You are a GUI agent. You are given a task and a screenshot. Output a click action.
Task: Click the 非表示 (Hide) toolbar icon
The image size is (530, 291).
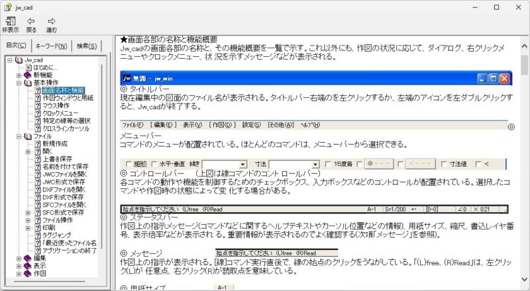[x=11, y=24]
